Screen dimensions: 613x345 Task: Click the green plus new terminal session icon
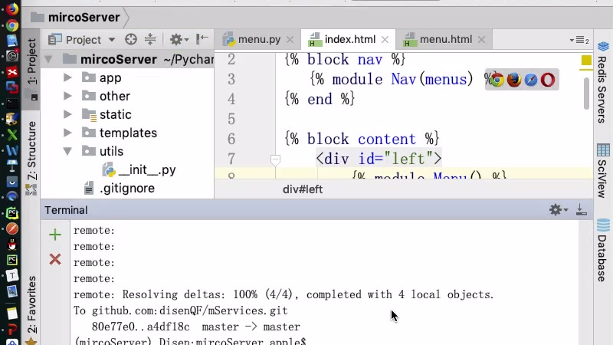click(54, 235)
